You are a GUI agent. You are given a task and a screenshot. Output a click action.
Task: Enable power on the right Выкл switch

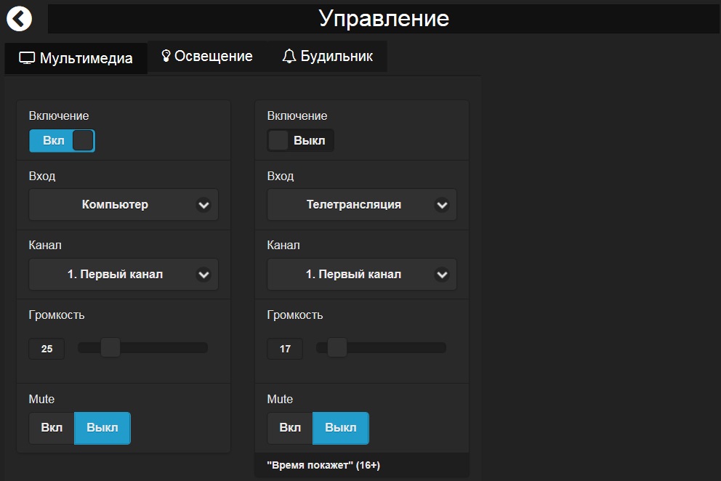tap(299, 140)
